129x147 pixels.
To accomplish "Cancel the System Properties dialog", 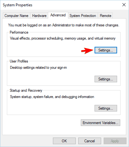I will tap(90, 141).
